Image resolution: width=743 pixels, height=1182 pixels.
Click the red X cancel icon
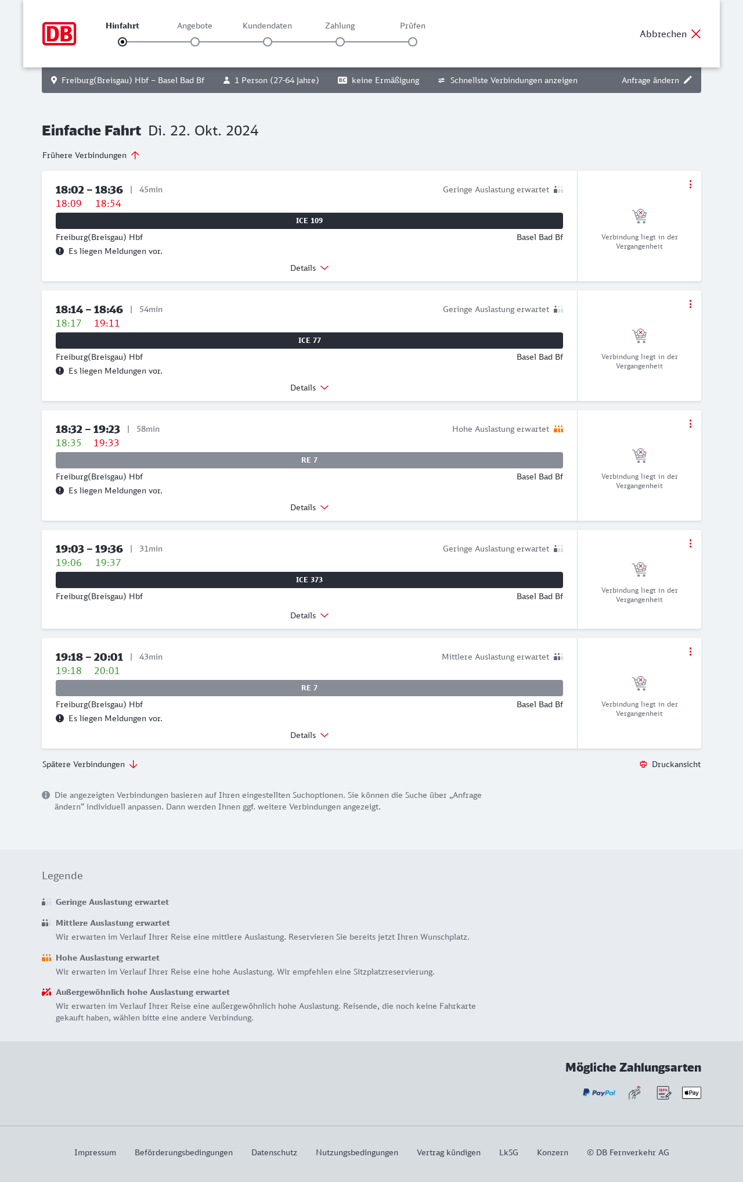696,34
